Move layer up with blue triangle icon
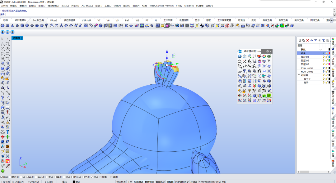 [x=311, y=40]
